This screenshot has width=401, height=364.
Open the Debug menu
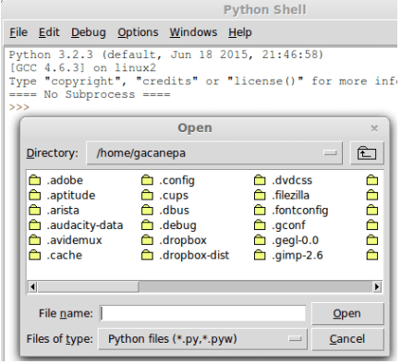click(x=89, y=32)
